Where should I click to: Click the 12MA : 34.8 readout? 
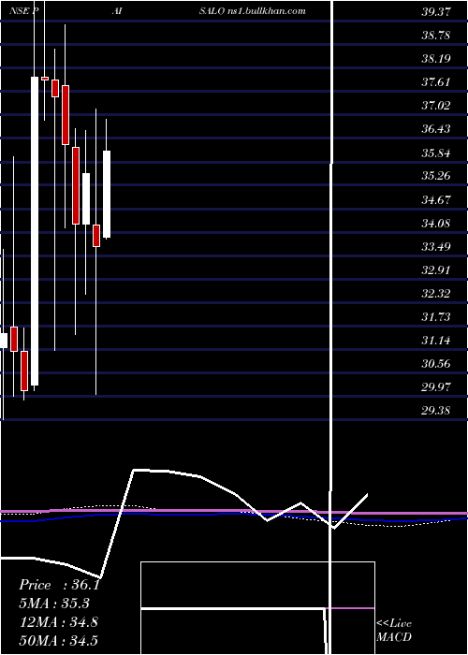point(59,622)
